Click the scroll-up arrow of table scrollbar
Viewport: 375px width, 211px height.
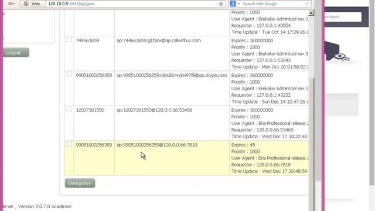(x=311, y=13)
